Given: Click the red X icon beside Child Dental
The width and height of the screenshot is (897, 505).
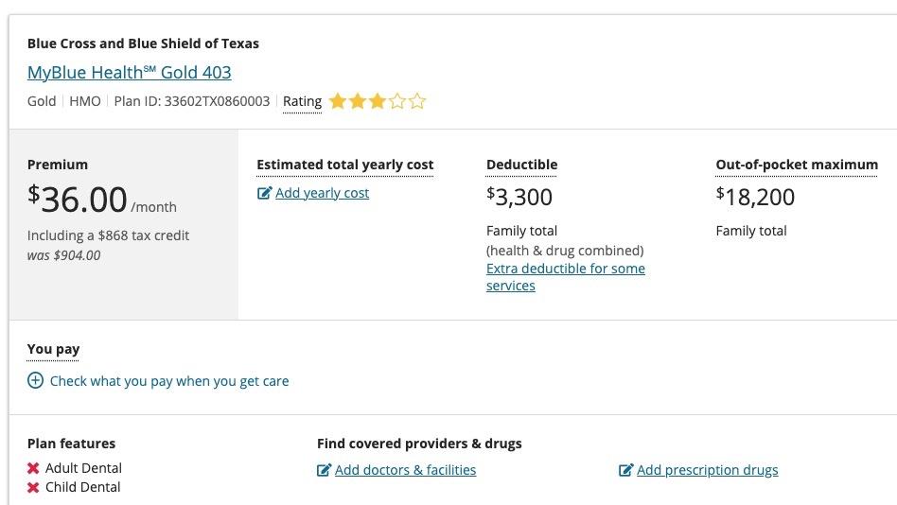Looking at the screenshot, I should (x=33, y=488).
